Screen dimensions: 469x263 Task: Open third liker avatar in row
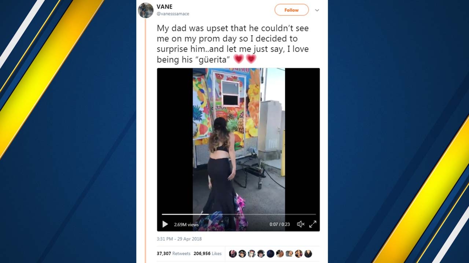[x=252, y=254]
